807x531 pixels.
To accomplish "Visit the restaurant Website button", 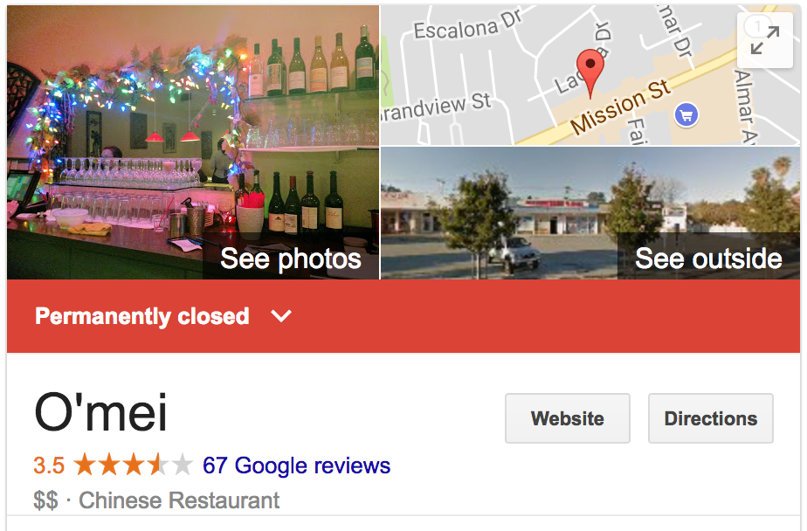I will (568, 418).
